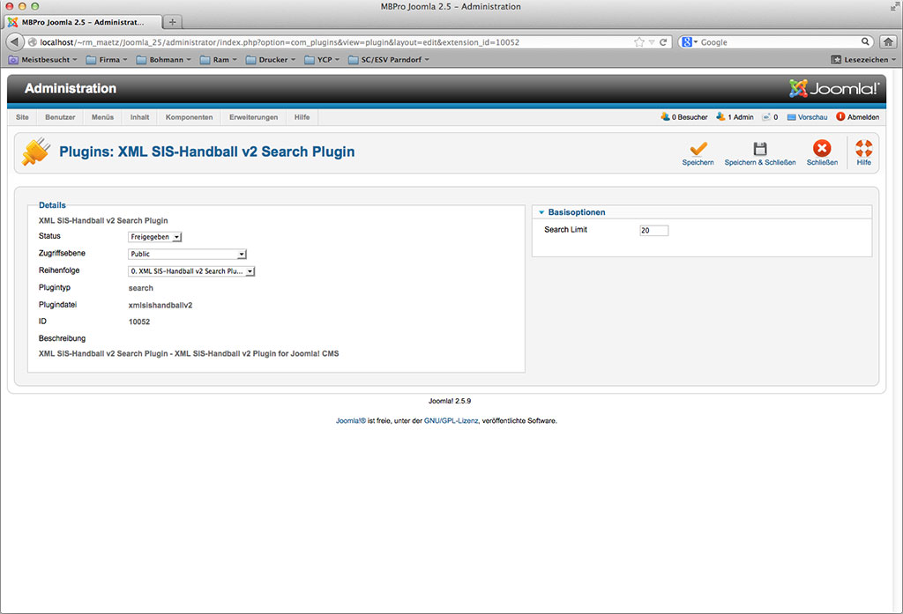903x614 pixels.
Task: Click the 0 Besucher status icon
Action: coord(665,116)
